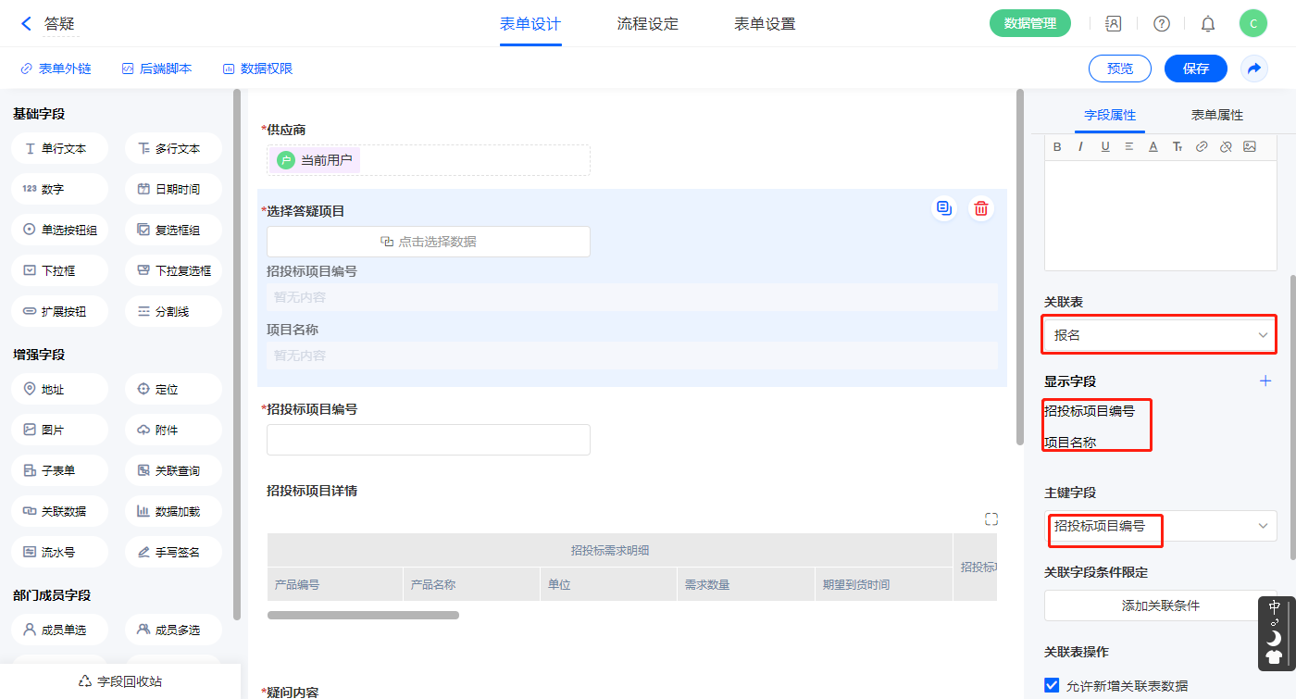Copy the selected 选择答疑项目 field
This screenshot has height=699, width=1296.
coord(943,209)
